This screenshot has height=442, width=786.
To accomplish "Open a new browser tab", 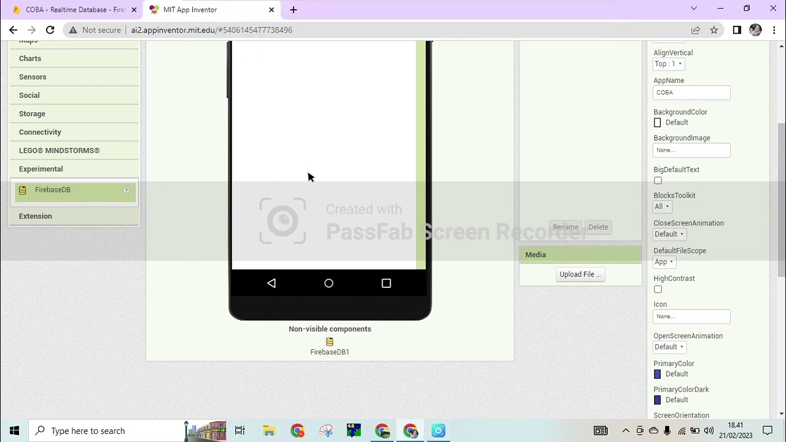I will coord(294,10).
